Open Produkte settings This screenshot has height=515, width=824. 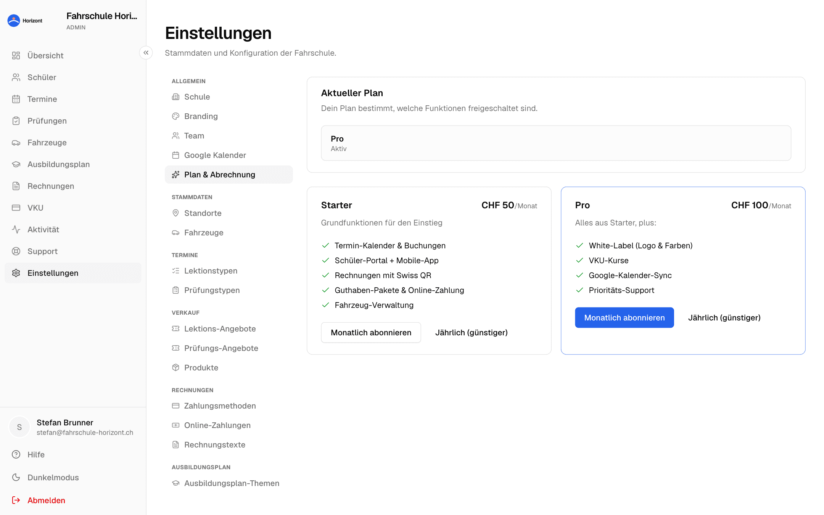click(229, 368)
